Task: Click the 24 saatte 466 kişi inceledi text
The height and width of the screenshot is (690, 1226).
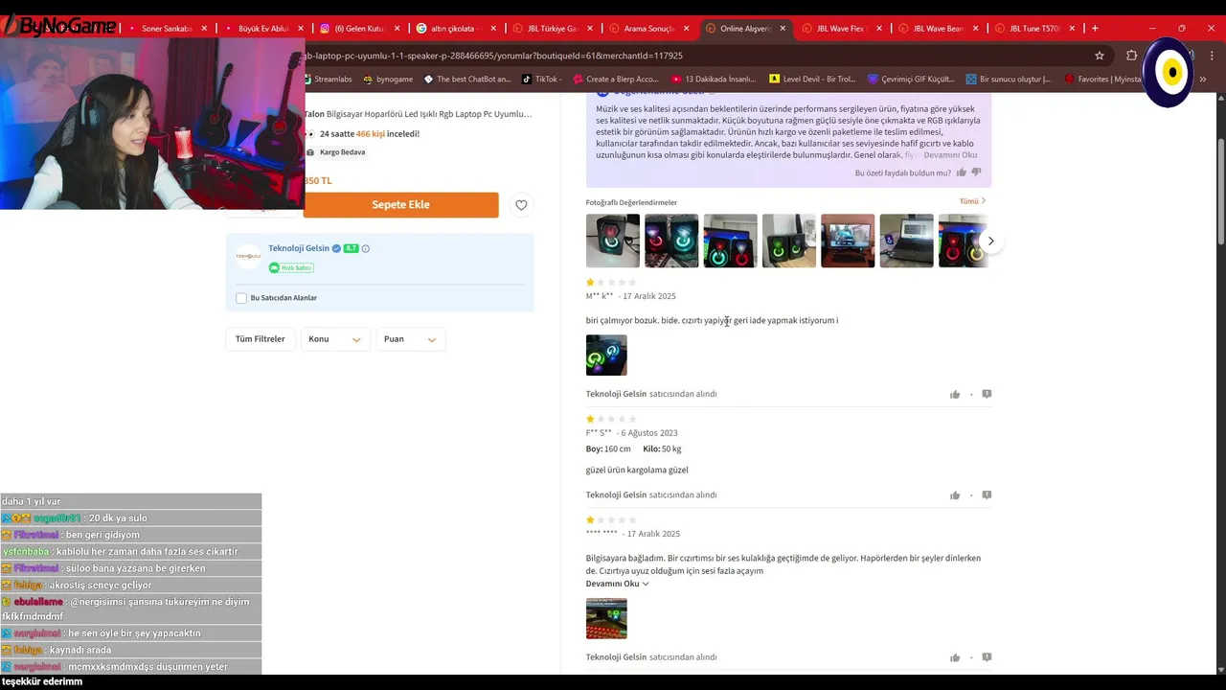Action: pos(370,133)
